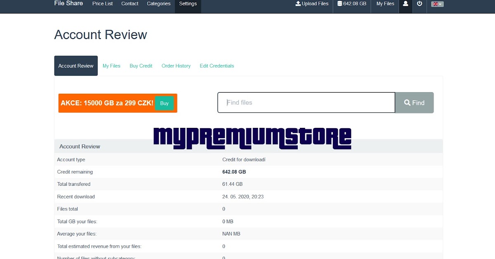Switch to the Buy Credit tab
The width and height of the screenshot is (495, 259).
[141, 66]
